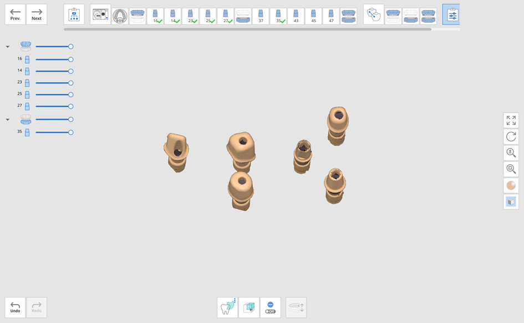Click the Undo button
Viewport: 524px width, 323px height.
click(x=15, y=307)
